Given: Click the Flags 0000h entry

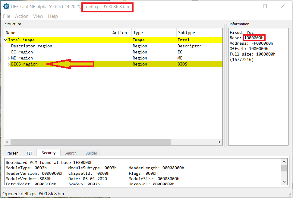Looking at the screenshot, I should pos(143,173).
